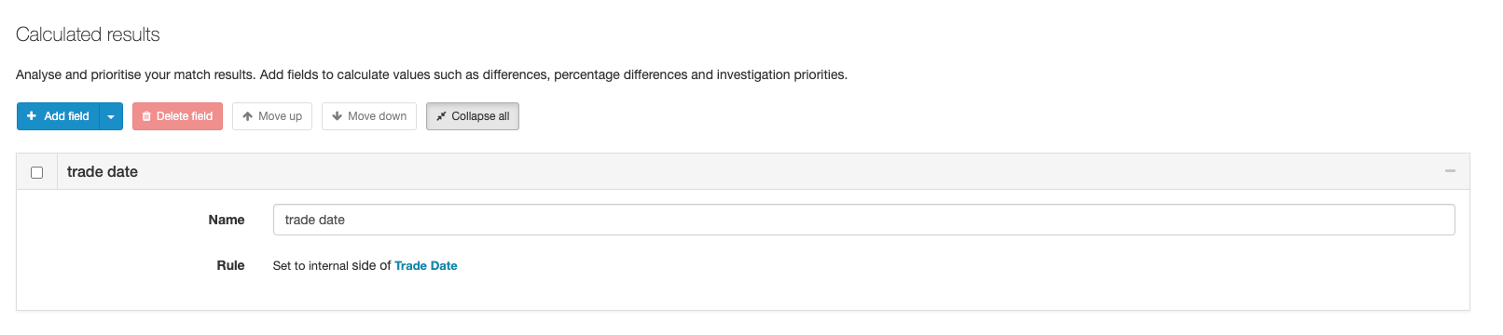Click the up arrow icon on Move up
This screenshot has width=1503, height=335.
[x=247, y=116]
